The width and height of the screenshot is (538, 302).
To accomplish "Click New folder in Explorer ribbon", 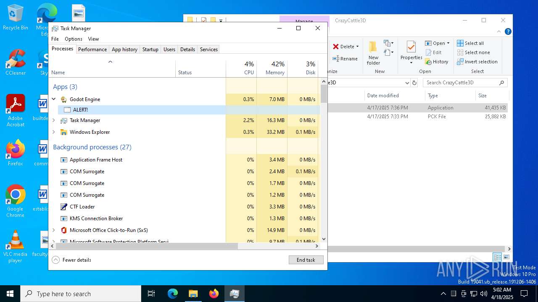I will pos(373,53).
